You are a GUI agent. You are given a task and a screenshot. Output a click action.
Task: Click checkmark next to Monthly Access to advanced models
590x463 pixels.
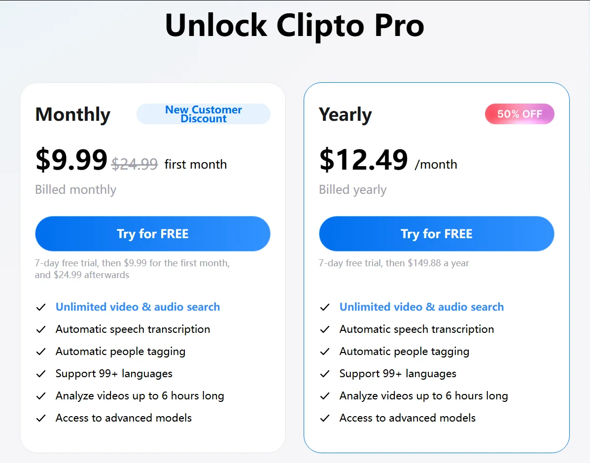coord(41,418)
